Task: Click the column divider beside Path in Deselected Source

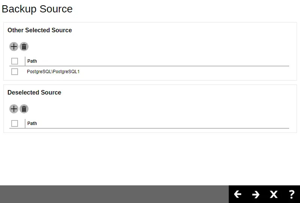Action: coord(25,123)
